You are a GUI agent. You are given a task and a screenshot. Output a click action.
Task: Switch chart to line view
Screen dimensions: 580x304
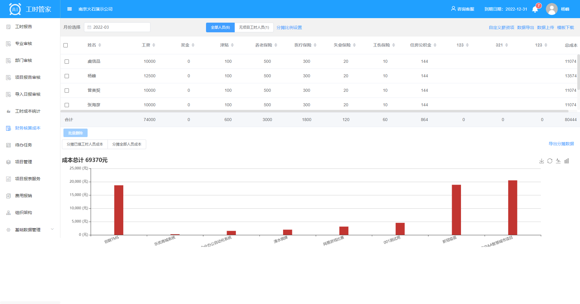[558, 161]
